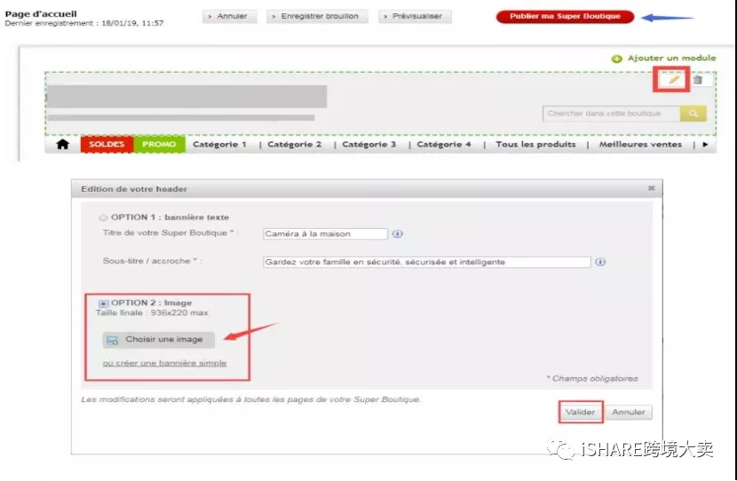This screenshot has height=481, width=737.
Task: Click the green plus Ajouter un module icon
Action: (x=616, y=59)
